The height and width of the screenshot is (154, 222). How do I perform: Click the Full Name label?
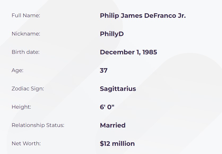26,15
